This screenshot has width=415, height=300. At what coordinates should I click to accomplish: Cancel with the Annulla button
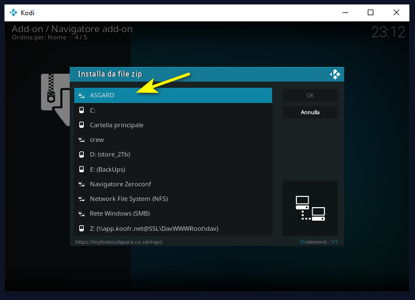coord(310,113)
